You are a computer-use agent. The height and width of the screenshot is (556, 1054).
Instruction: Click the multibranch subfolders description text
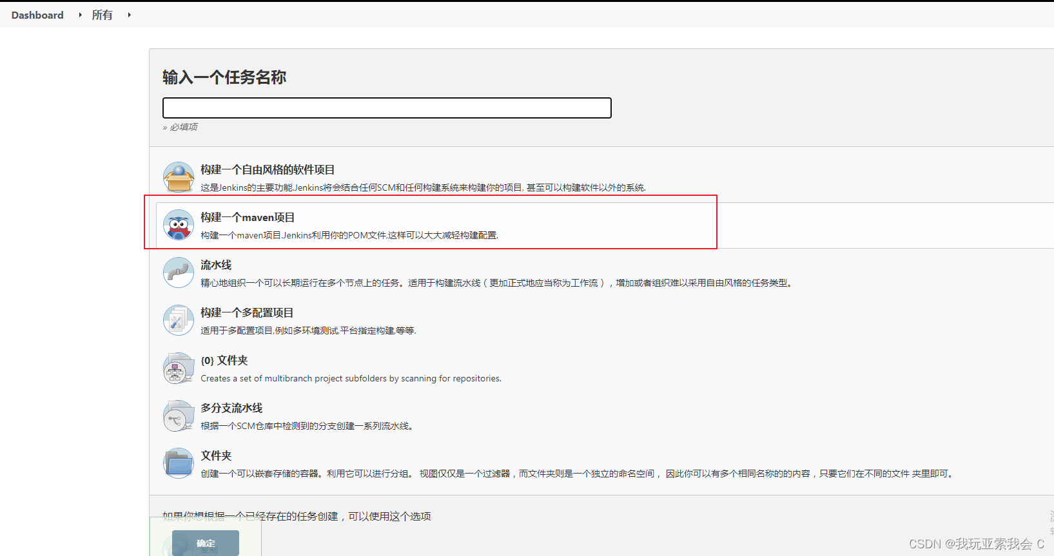click(351, 378)
